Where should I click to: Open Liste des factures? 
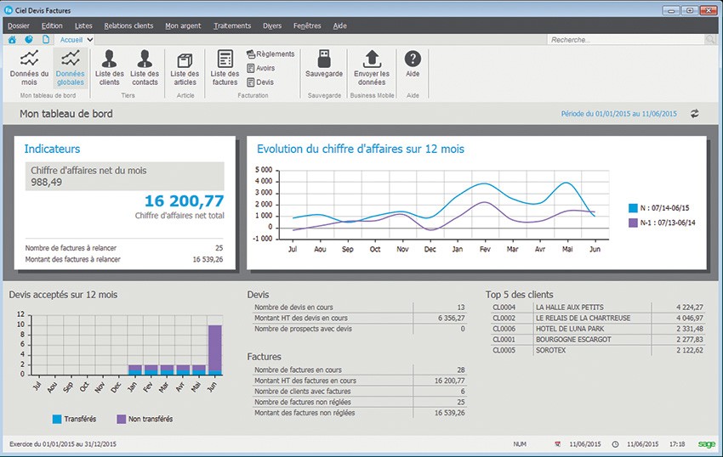225,68
